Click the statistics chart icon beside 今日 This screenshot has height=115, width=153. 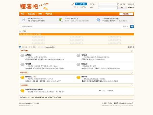coord(20,47)
